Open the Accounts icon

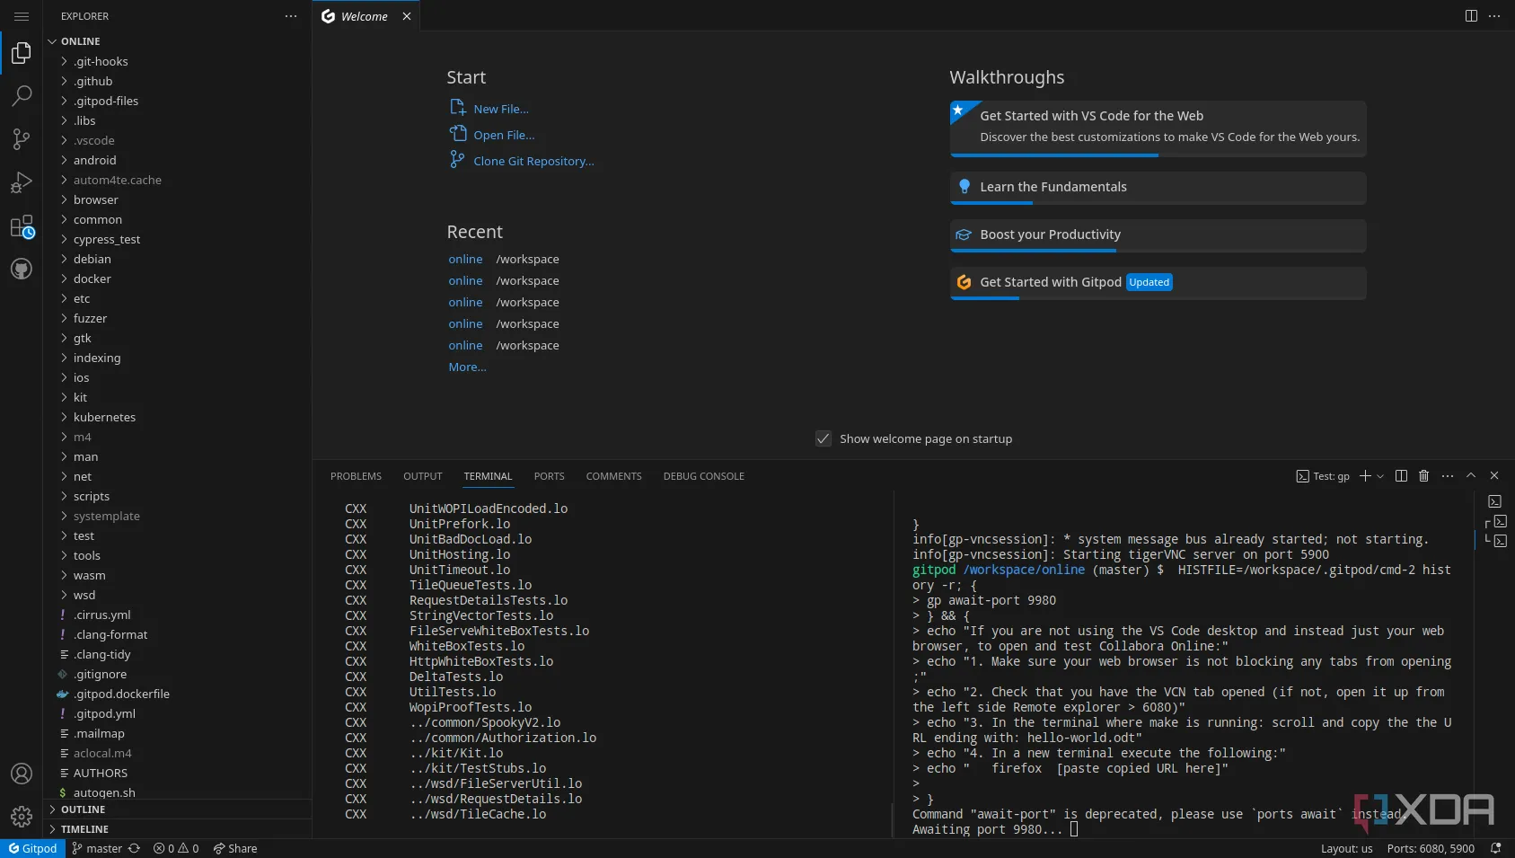[22, 774]
